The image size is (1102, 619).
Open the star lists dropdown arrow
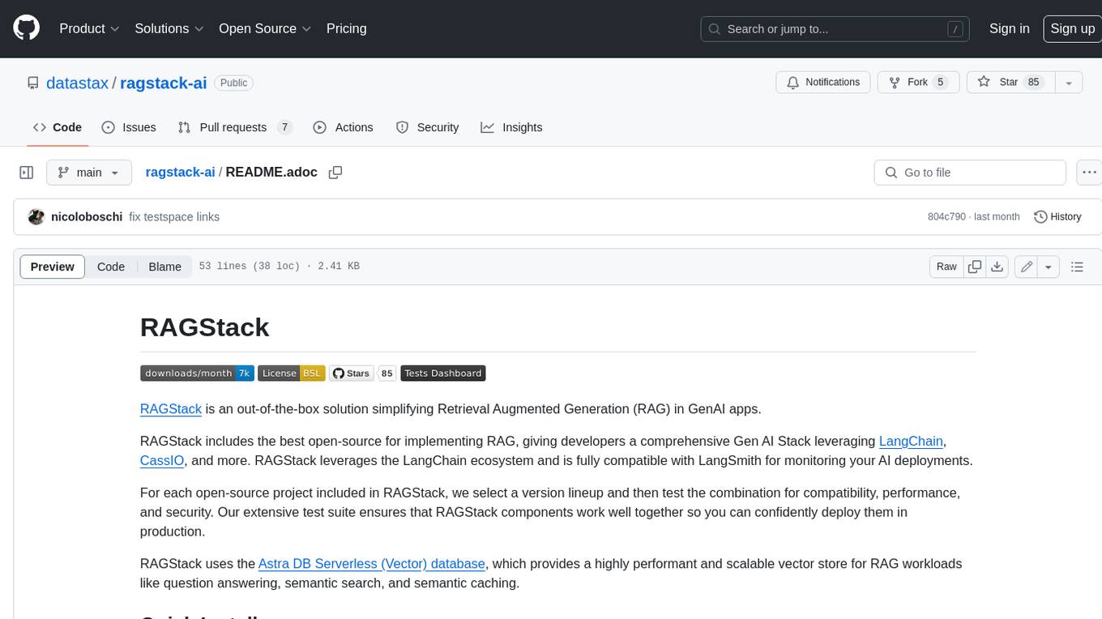1069,83
